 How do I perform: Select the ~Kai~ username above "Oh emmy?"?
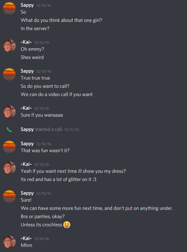pyautogui.click(x=26, y=42)
